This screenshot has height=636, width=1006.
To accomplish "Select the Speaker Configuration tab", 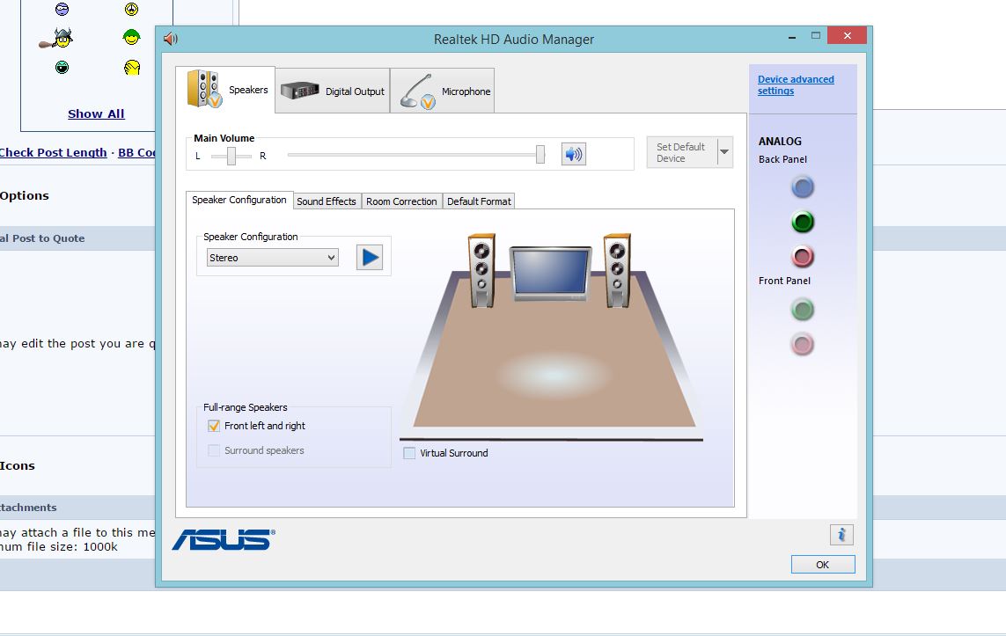I will coord(239,200).
